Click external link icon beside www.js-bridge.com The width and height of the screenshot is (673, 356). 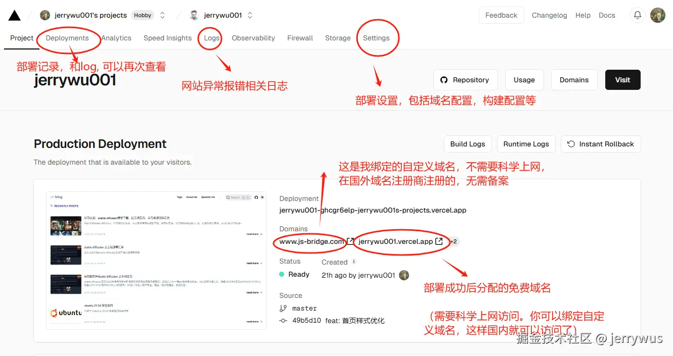point(350,241)
